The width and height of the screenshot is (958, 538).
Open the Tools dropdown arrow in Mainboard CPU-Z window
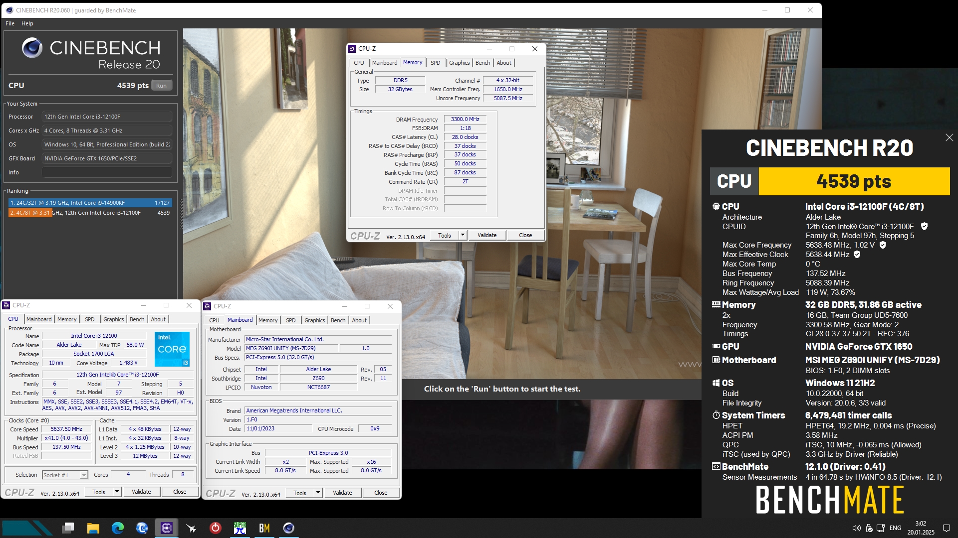pos(318,493)
